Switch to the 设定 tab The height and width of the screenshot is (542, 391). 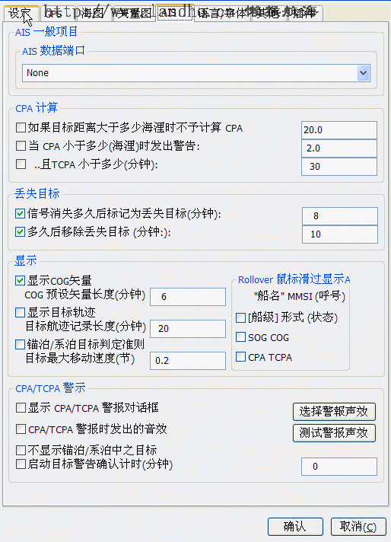[20, 14]
